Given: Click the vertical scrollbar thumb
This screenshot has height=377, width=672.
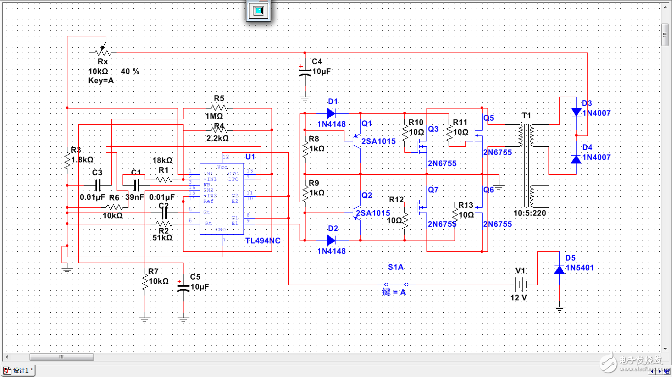Looking at the screenshot, I should click(665, 34).
